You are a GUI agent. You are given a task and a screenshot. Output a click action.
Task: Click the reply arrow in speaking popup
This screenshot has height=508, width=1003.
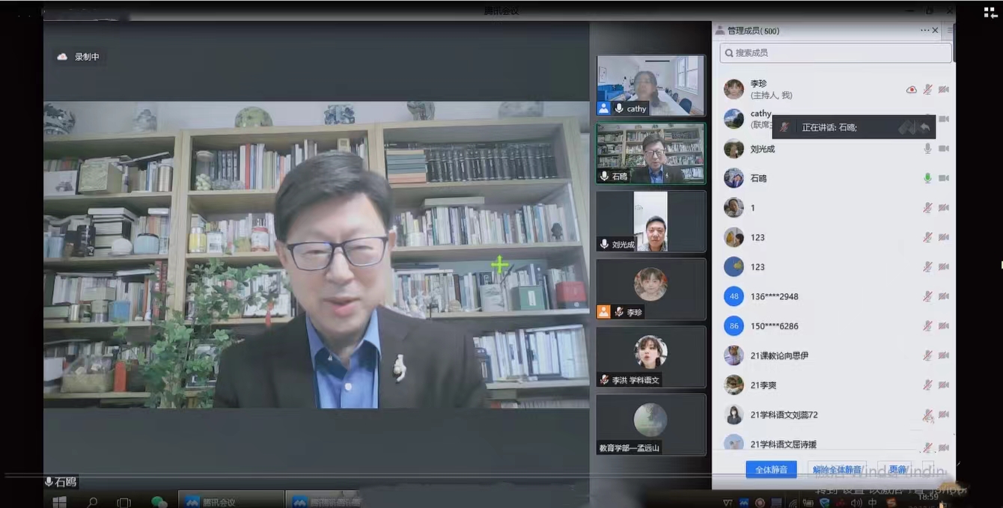pyautogui.click(x=924, y=127)
